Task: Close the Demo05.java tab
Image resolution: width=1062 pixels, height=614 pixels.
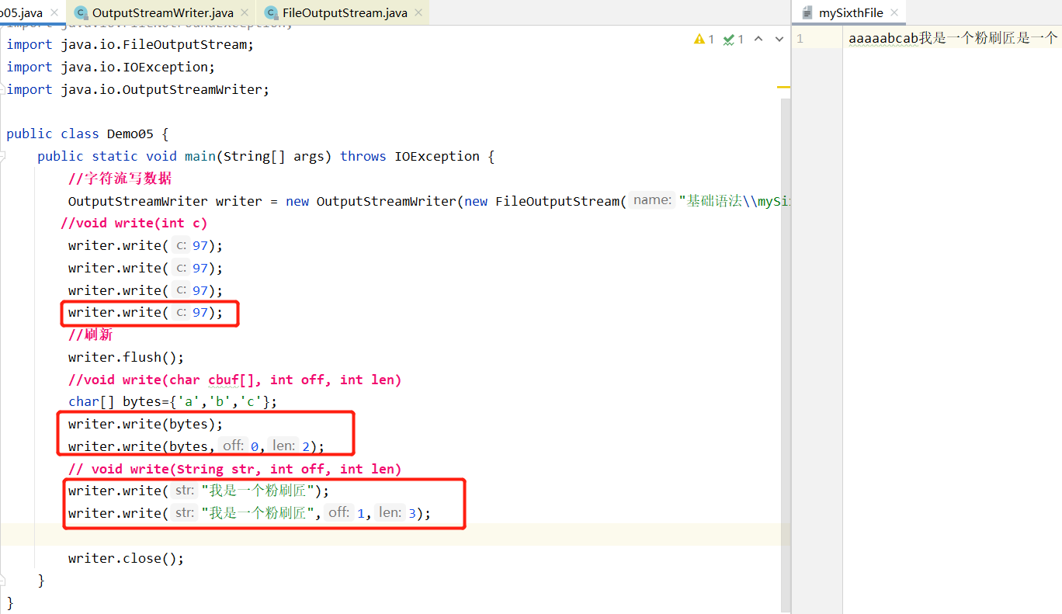Action: [54, 12]
